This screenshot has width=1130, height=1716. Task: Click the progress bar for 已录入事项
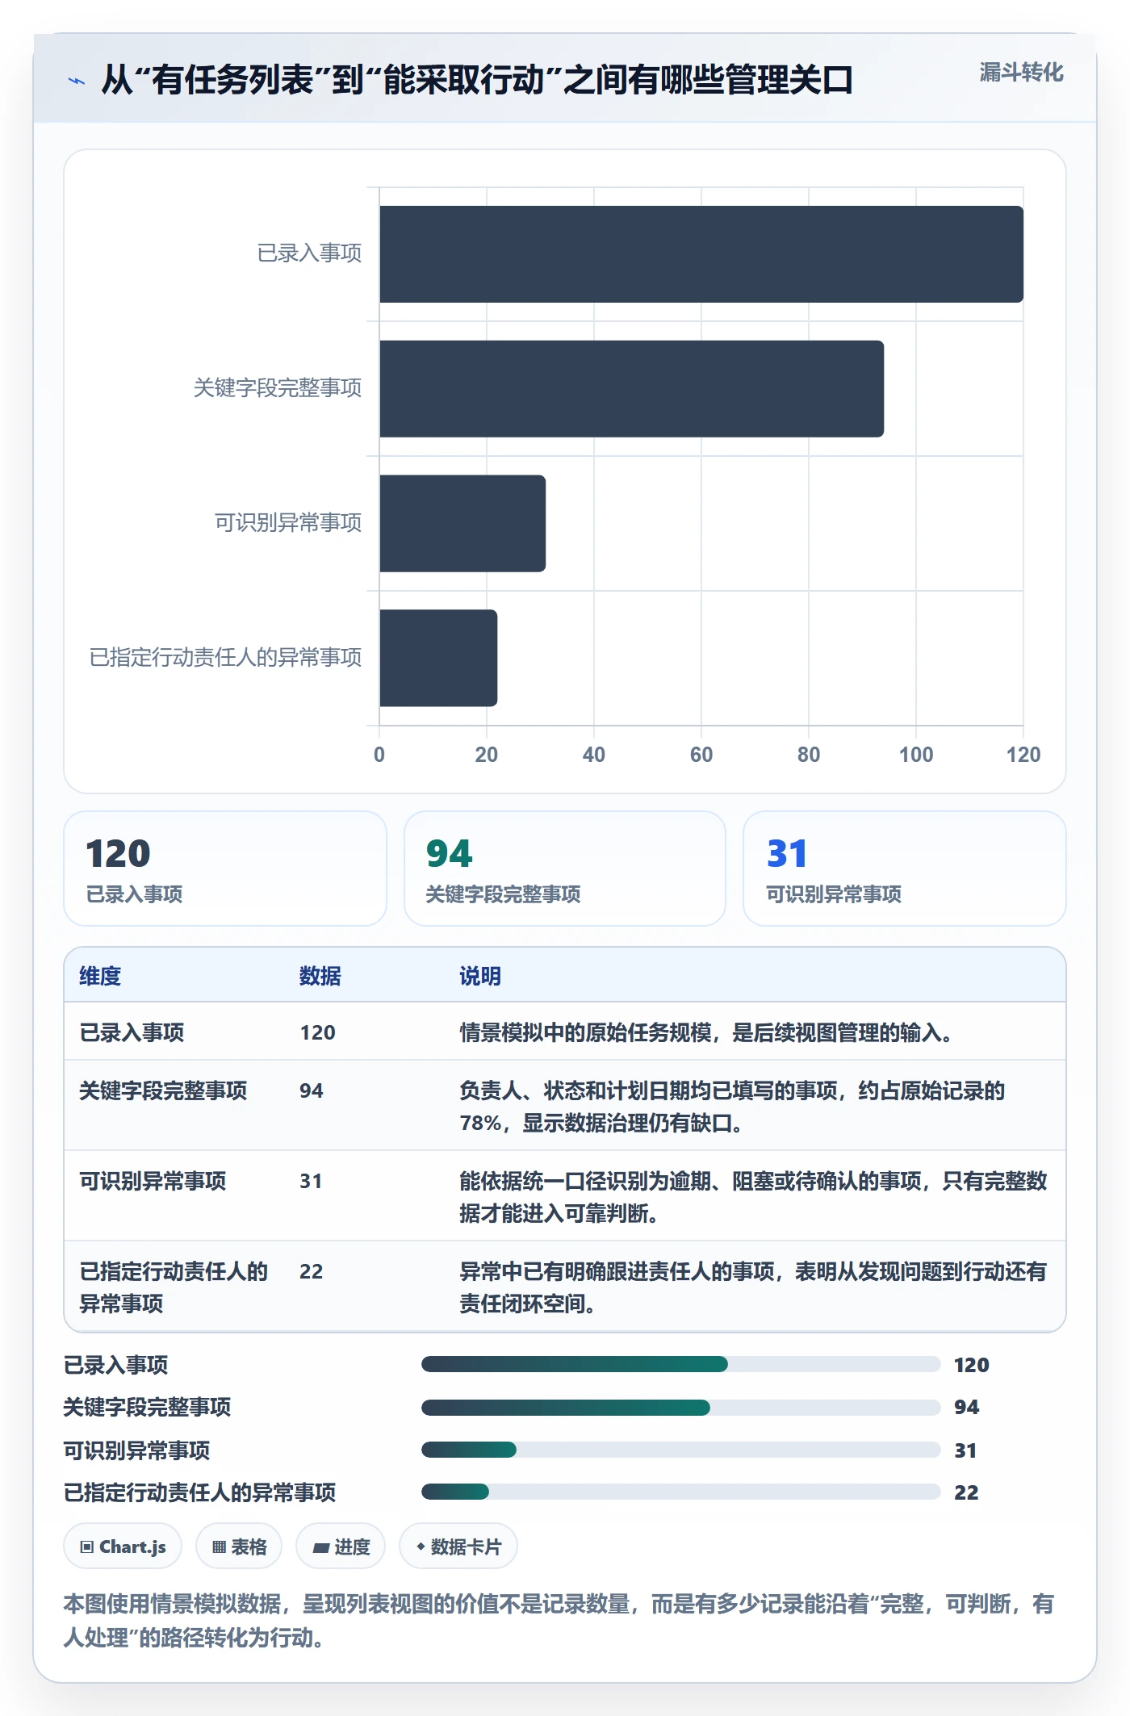[681, 1364]
